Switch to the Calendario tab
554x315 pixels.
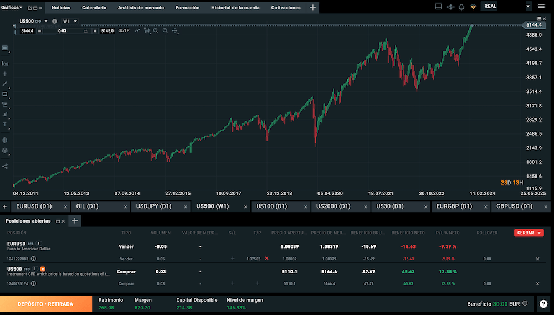click(94, 8)
